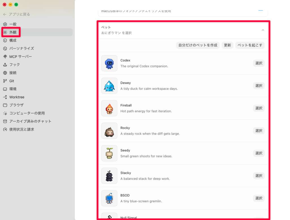Click the おにぎりマン を選択 subtitle

click(x=116, y=33)
